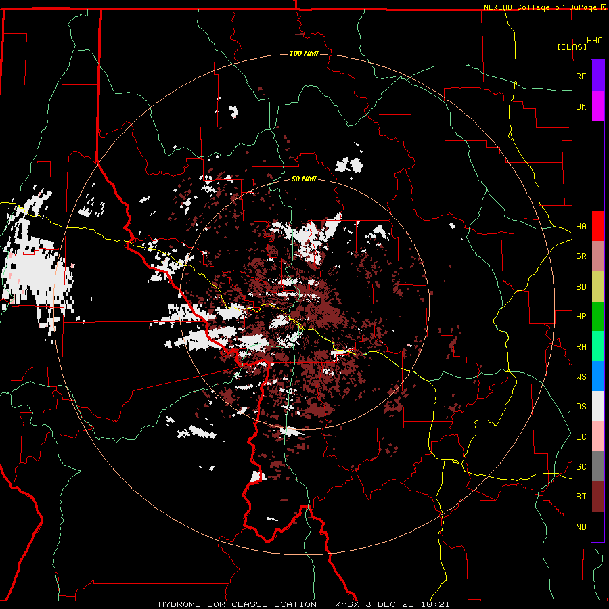Click the mint green RA color swatch

tap(597, 346)
